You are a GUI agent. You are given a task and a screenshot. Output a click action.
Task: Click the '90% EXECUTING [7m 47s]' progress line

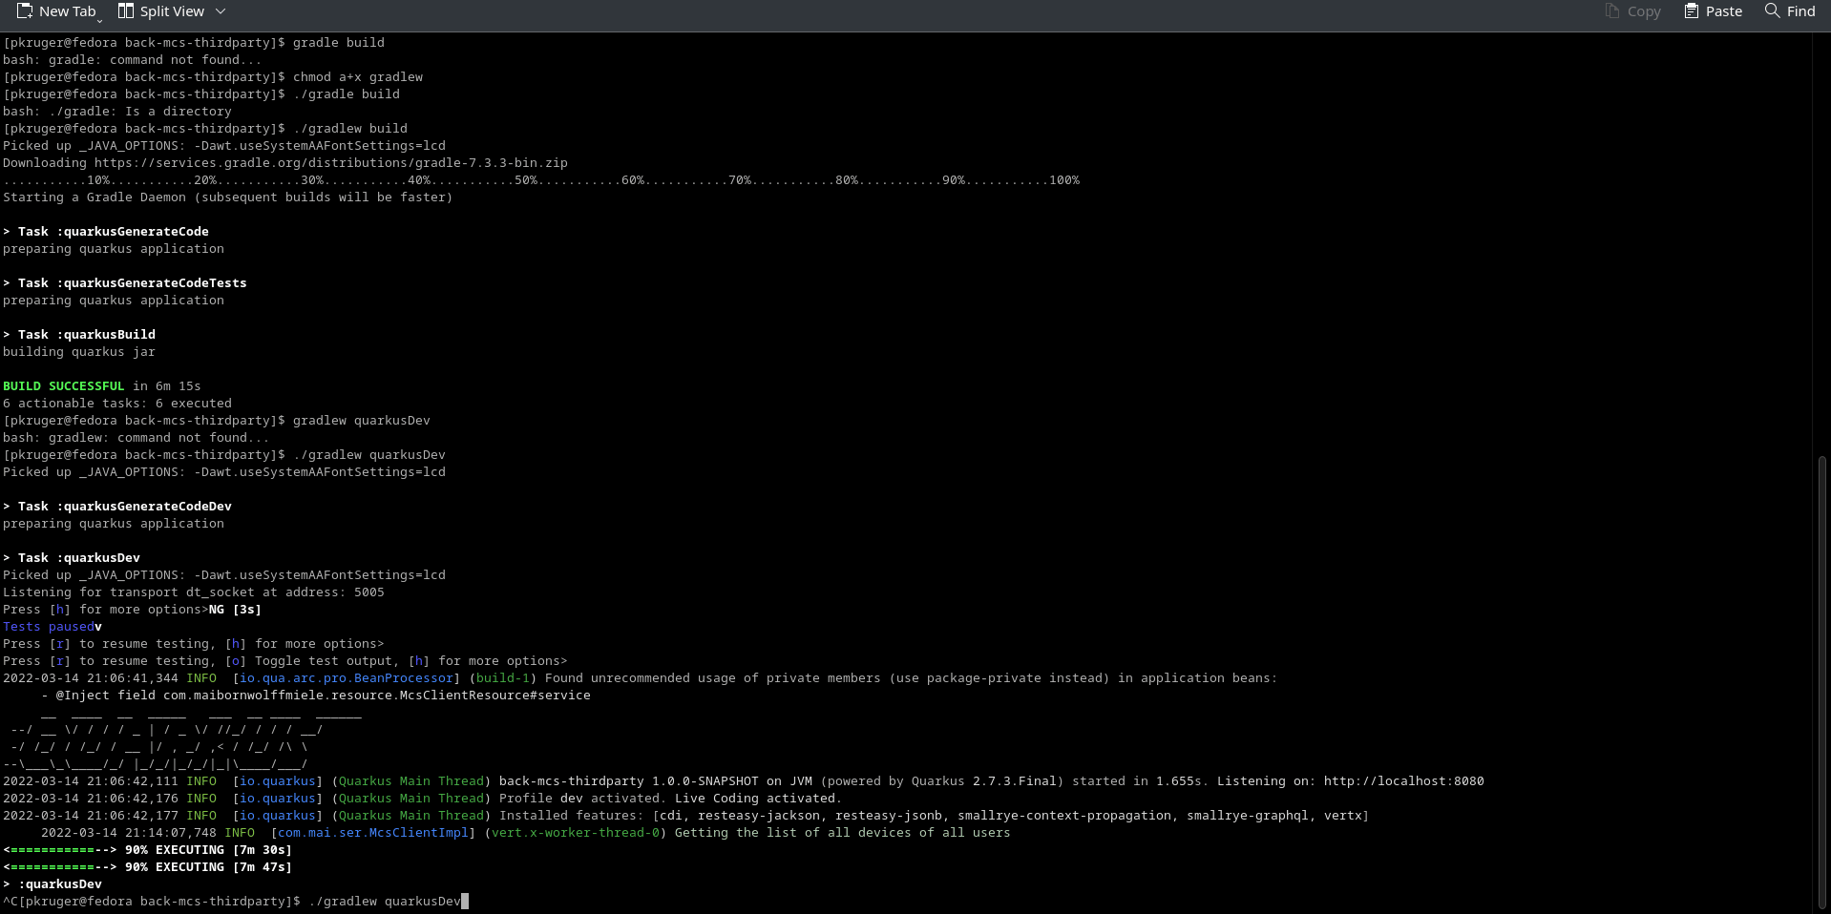148,867
